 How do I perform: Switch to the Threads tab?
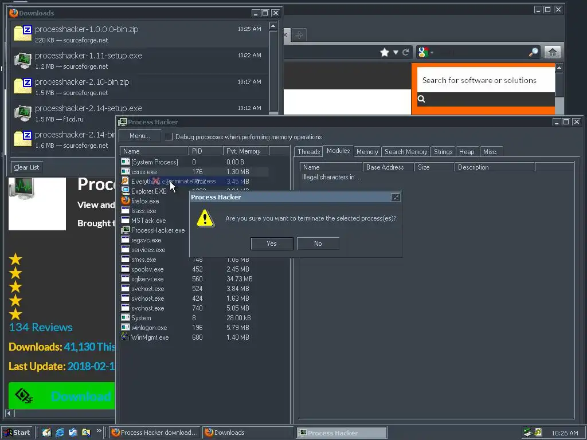pyautogui.click(x=308, y=151)
